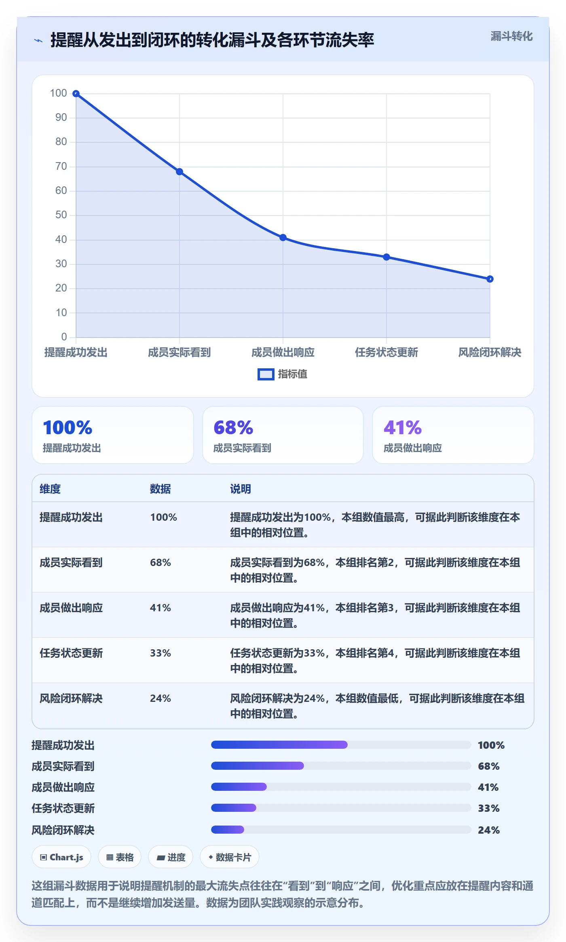Click the 100% 提醒成功发出 stat card
566x942 pixels.
tap(113, 435)
